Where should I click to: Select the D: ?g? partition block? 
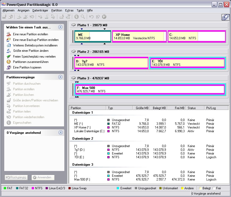pos(111,63)
